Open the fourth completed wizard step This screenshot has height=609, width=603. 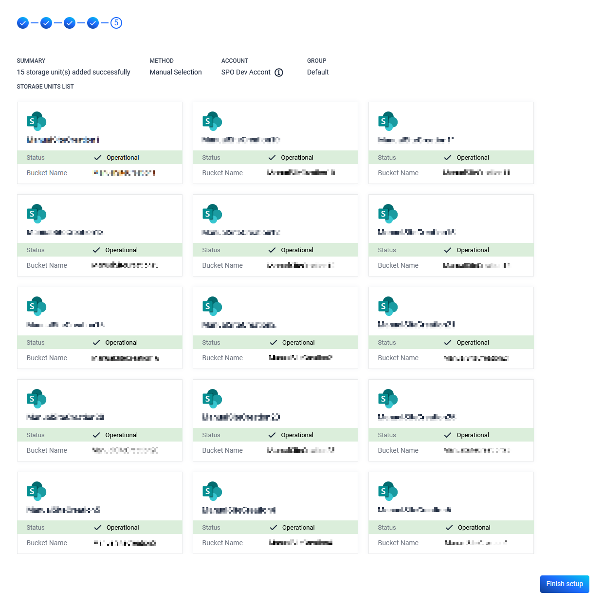[x=93, y=23]
